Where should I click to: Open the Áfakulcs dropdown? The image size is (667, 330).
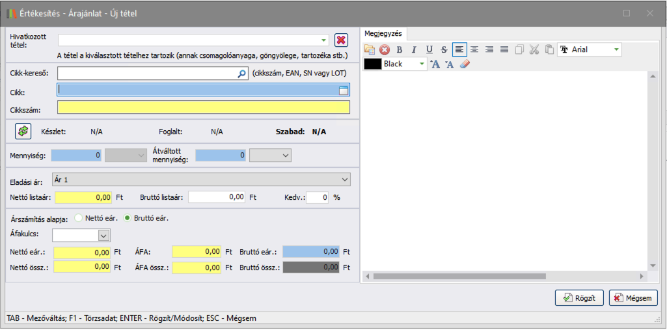click(x=103, y=236)
